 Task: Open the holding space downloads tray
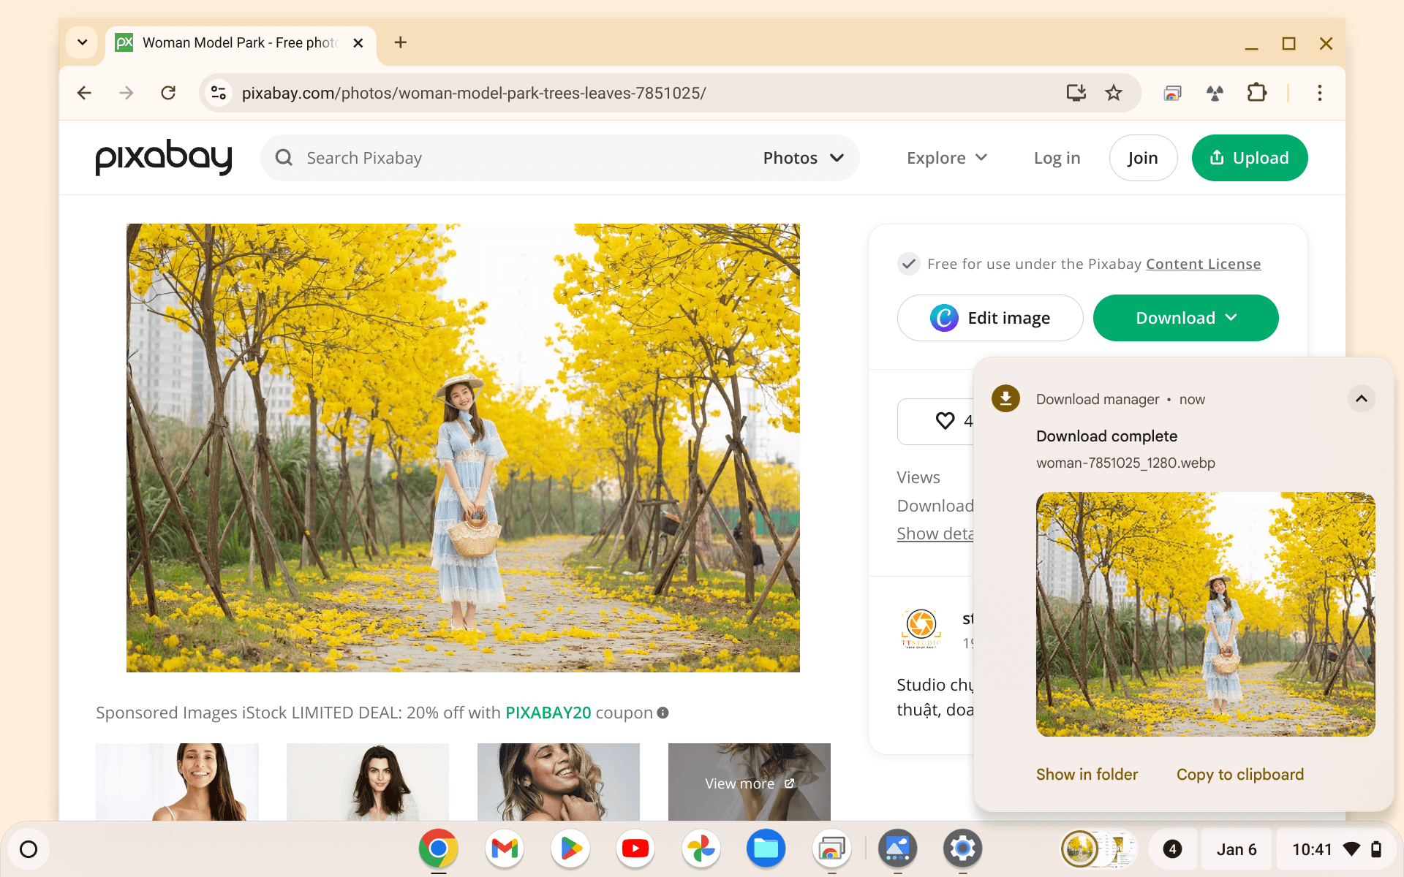coord(1099,849)
